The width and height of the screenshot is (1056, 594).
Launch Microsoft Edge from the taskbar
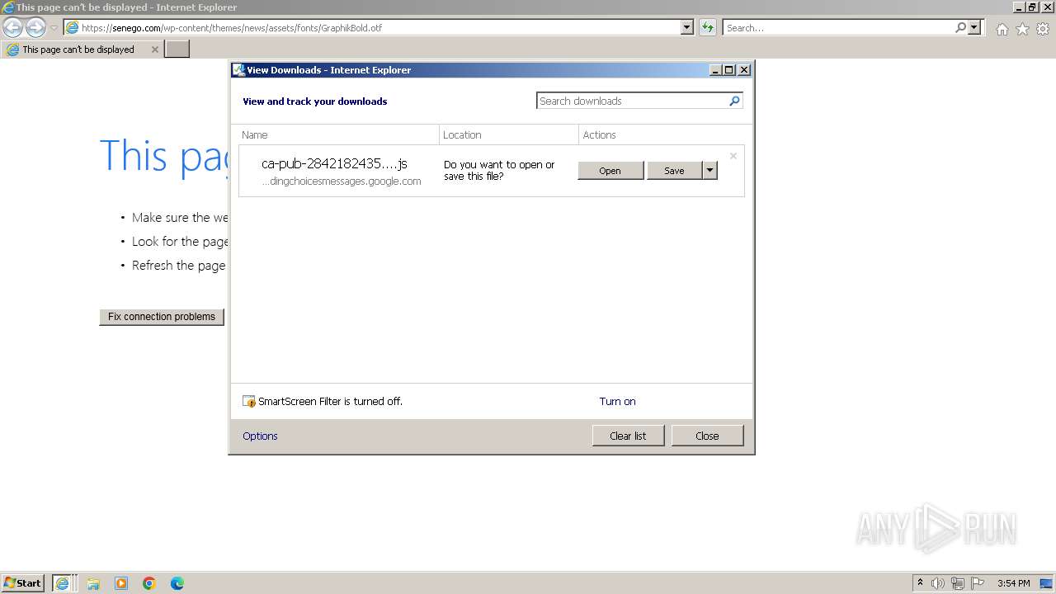click(x=177, y=583)
